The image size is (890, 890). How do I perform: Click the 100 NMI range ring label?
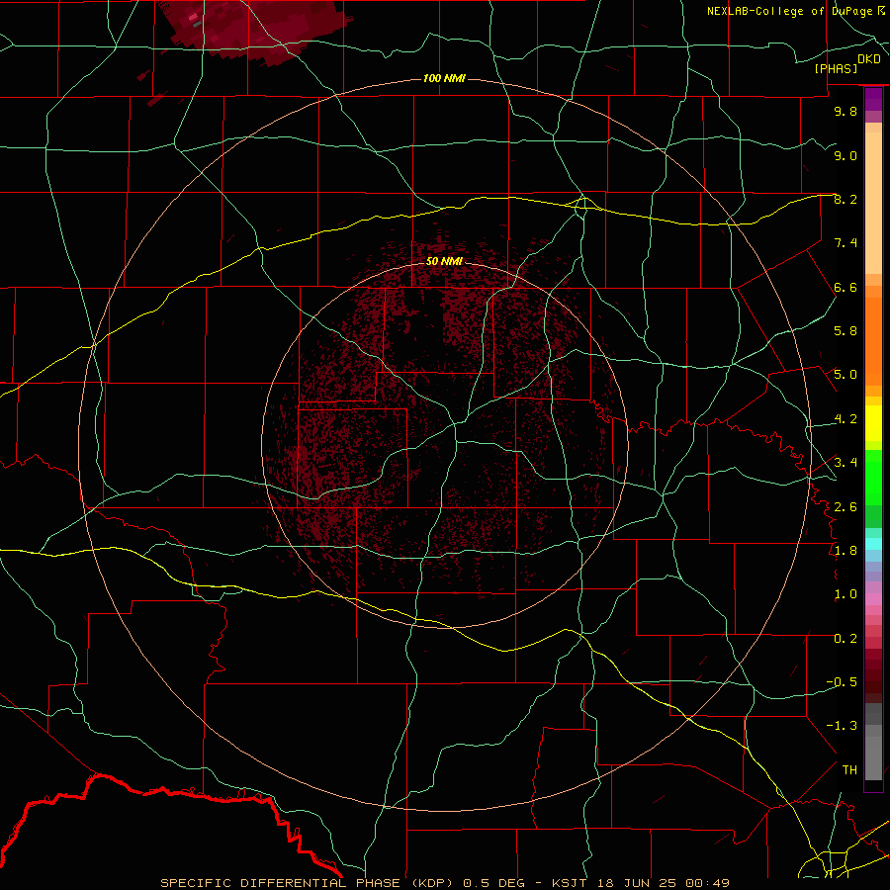click(444, 78)
